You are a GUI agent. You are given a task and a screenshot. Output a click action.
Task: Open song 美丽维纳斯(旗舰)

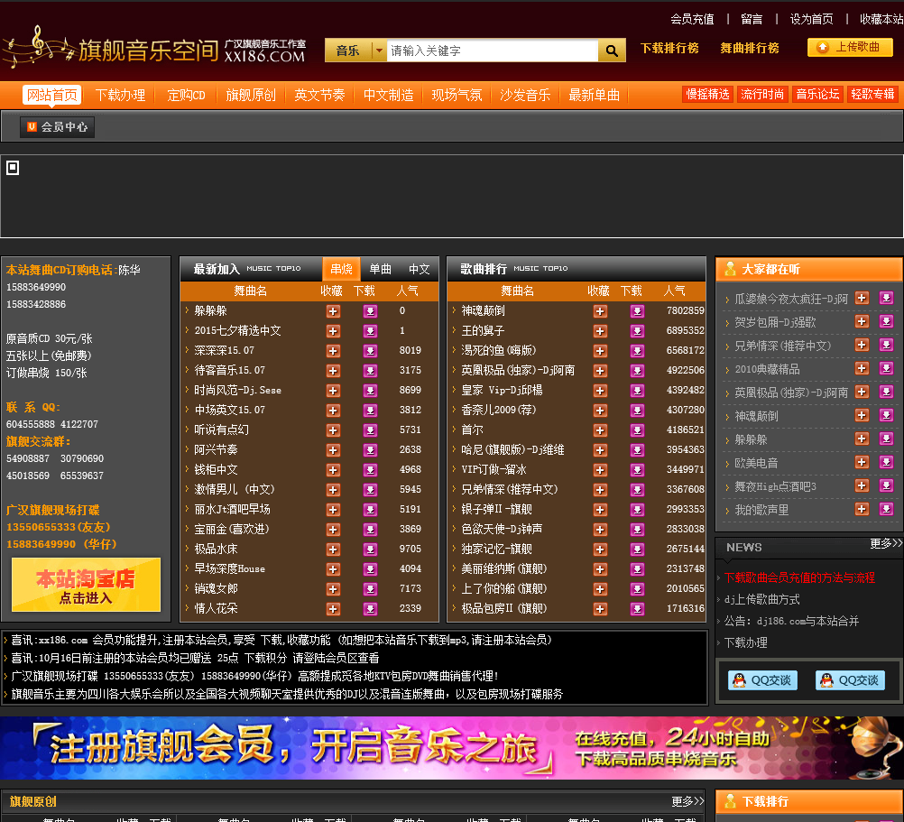[504, 569]
